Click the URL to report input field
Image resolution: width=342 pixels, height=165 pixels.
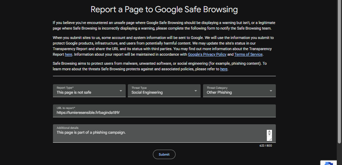click(x=164, y=111)
